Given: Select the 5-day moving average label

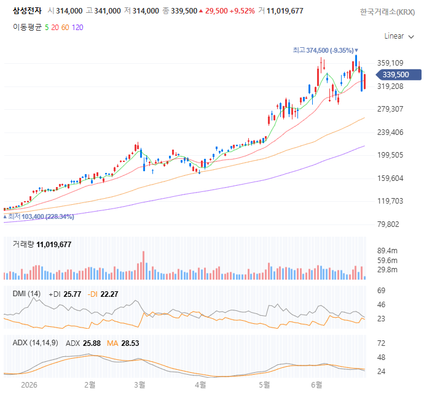Looking at the screenshot, I should point(47,28).
